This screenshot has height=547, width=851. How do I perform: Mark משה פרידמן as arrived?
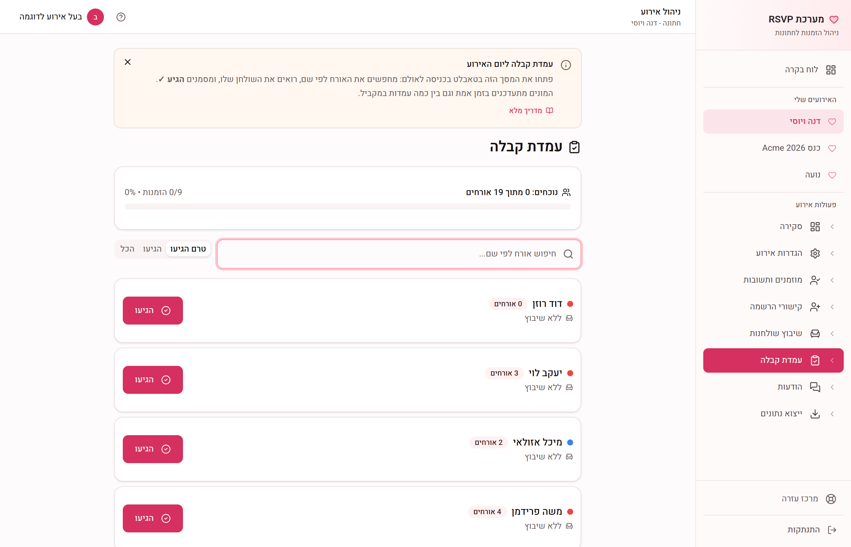click(153, 518)
